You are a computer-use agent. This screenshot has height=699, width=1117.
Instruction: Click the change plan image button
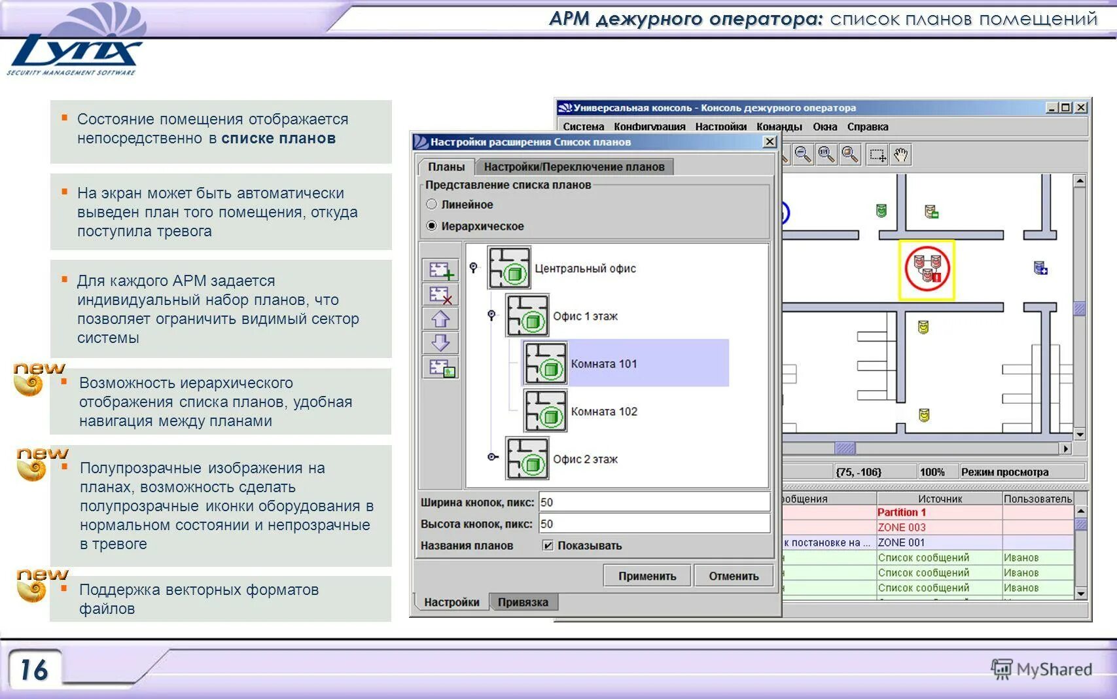440,367
